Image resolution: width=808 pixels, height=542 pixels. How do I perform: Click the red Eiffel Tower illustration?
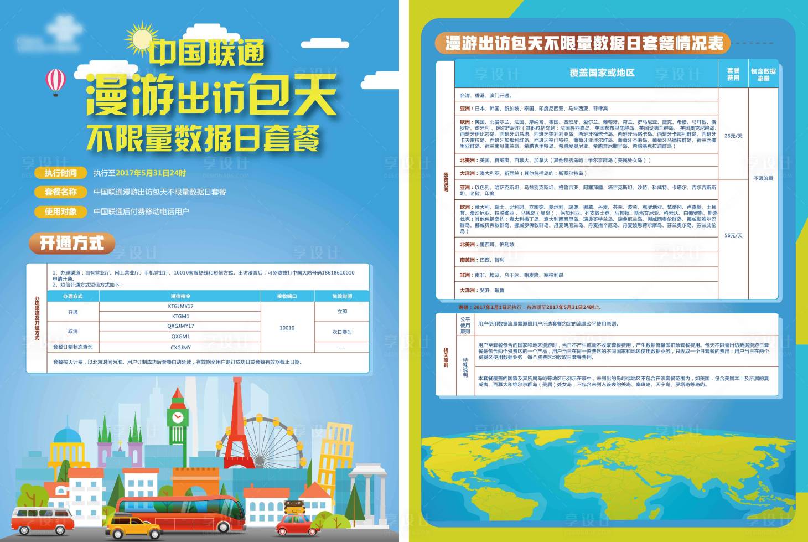tap(237, 424)
